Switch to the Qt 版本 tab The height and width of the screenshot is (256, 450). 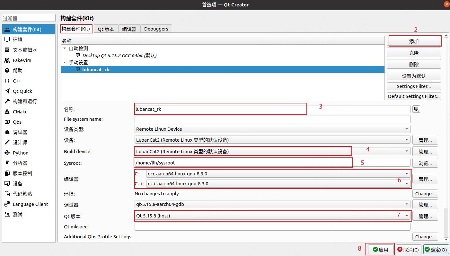(106, 29)
